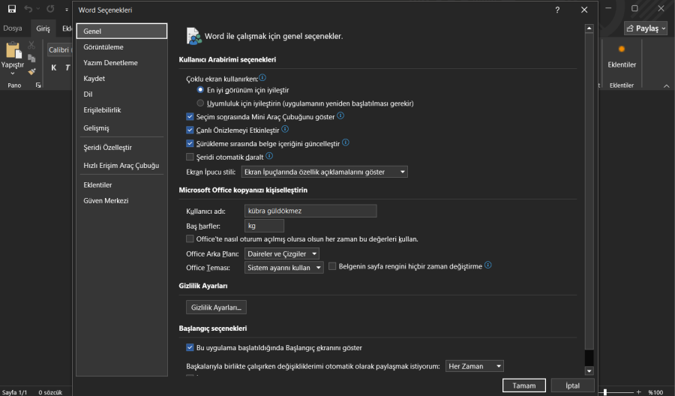This screenshot has width=675, height=396.
Task: Switch to Şeridi Özelleştir section
Action: pos(107,148)
